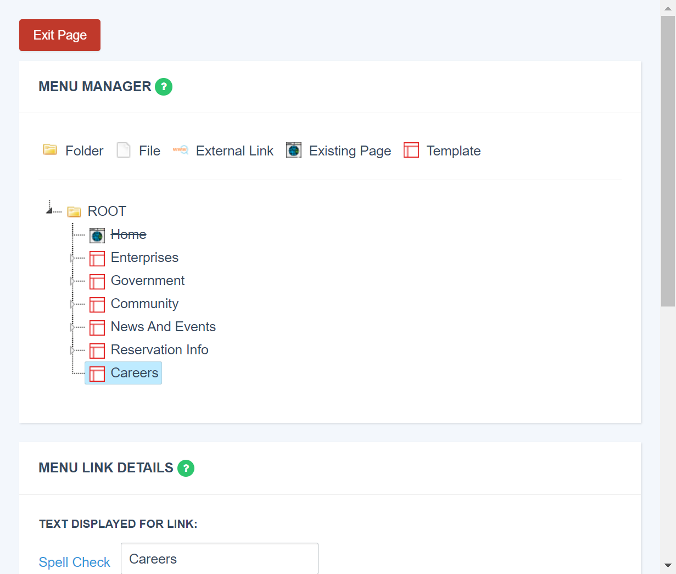676x574 pixels.
Task: Focus the Text Displayed For Link field
Action: pyautogui.click(x=220, y=559)
